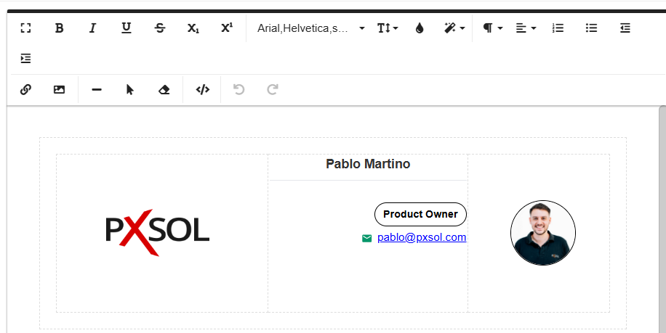Screen dimensions: 666x333
Task: Switch to HTML code view
Action: [x=203, y=90]
